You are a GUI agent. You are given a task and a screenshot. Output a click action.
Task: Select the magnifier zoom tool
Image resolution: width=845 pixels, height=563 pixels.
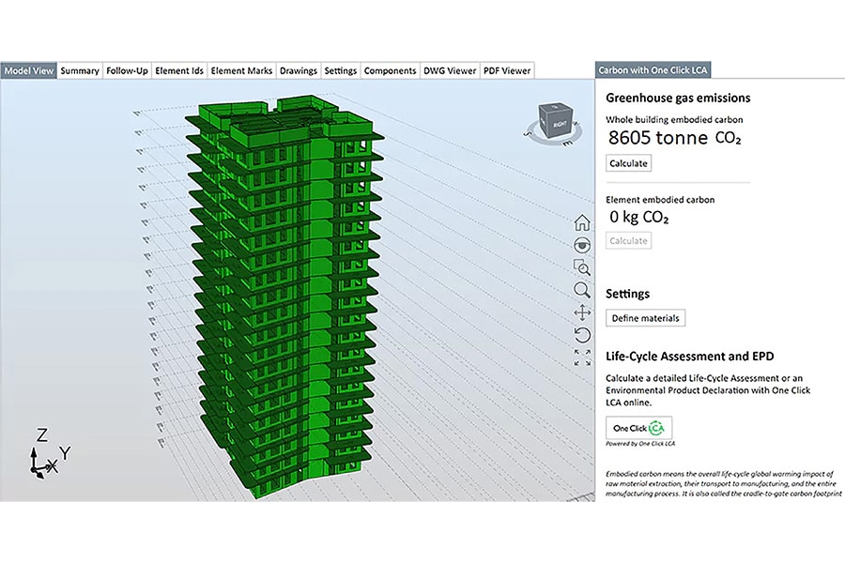tap(582, 290)
